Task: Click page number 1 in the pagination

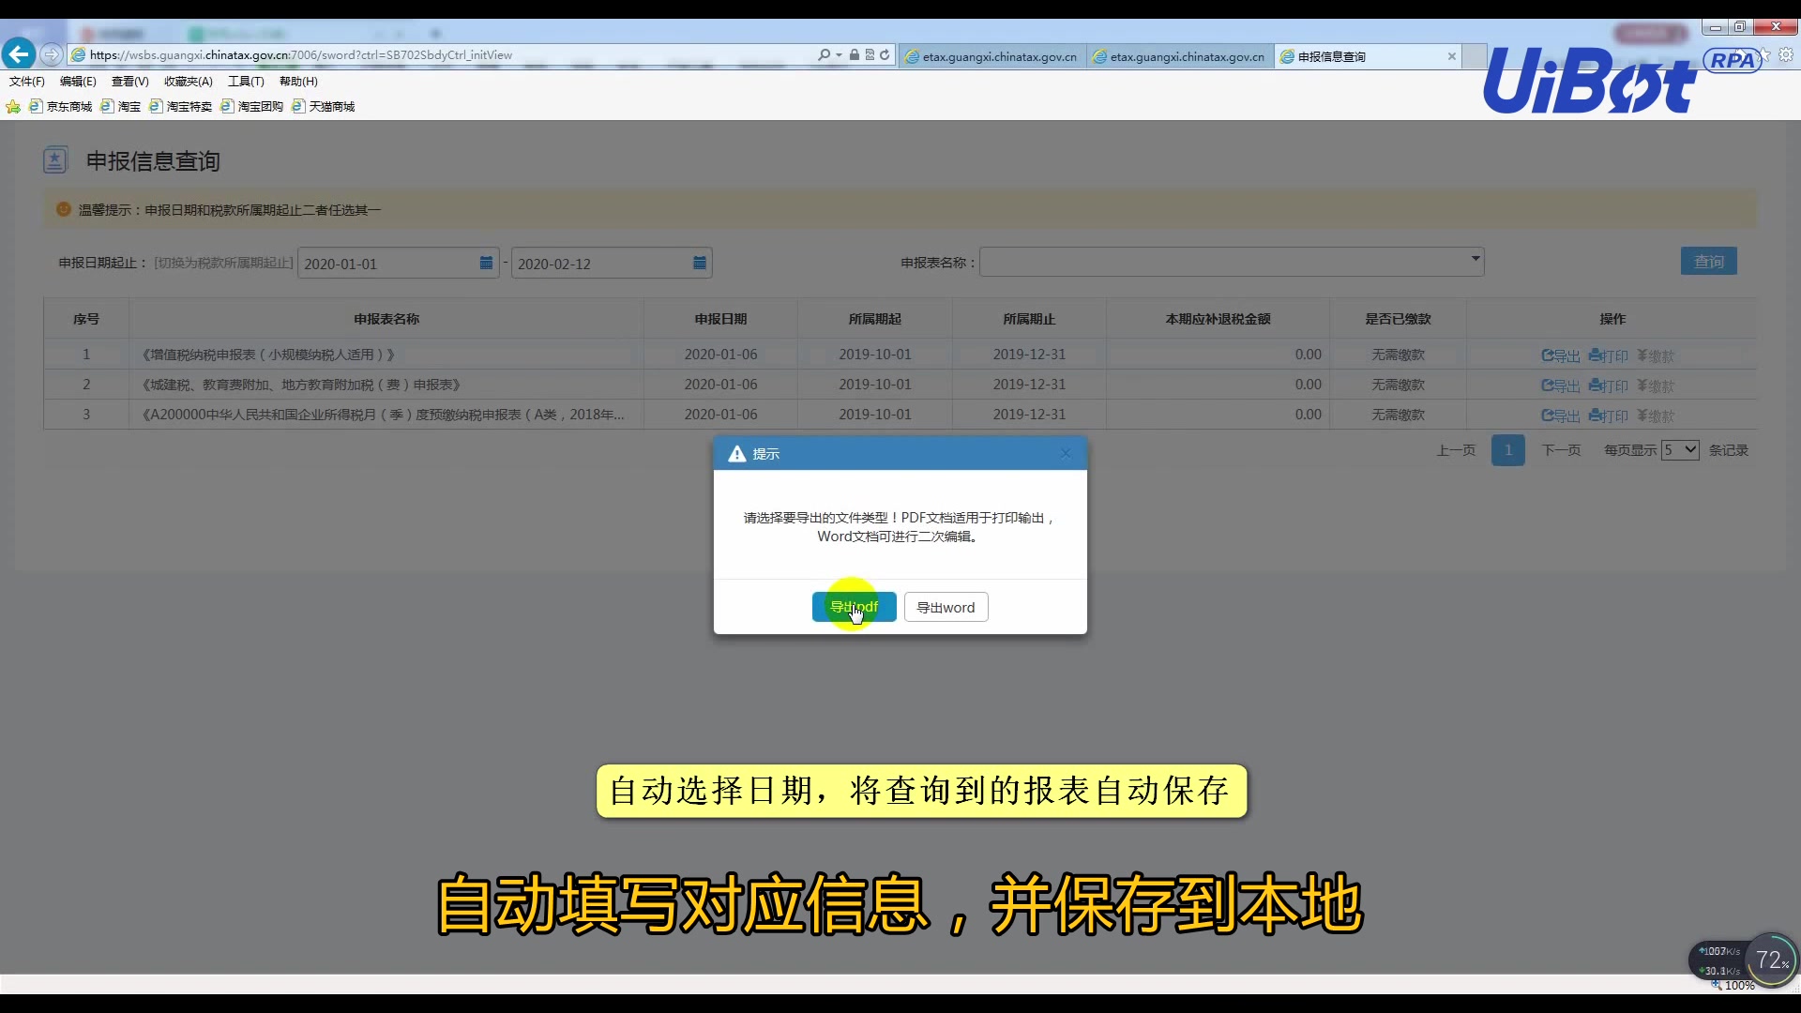Action: pyautogui.click(x=1508, y=449)
